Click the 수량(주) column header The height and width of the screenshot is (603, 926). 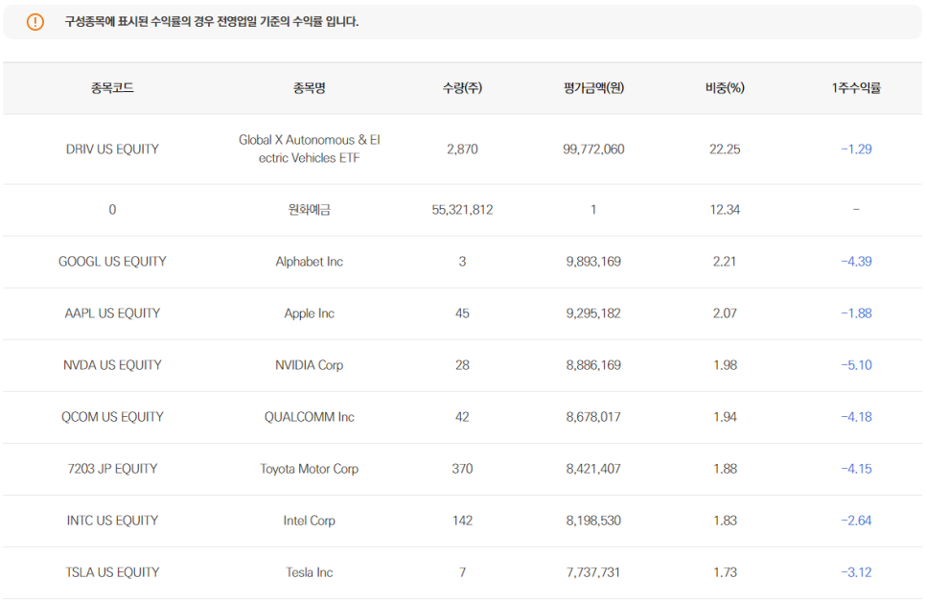tap(462, 88)
